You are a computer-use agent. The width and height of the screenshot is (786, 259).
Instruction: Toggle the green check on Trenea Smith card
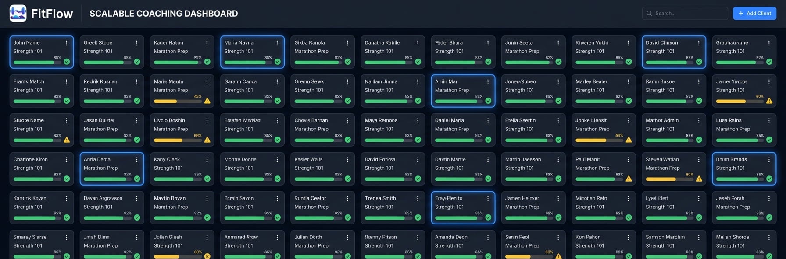click(x=418, y=217)
